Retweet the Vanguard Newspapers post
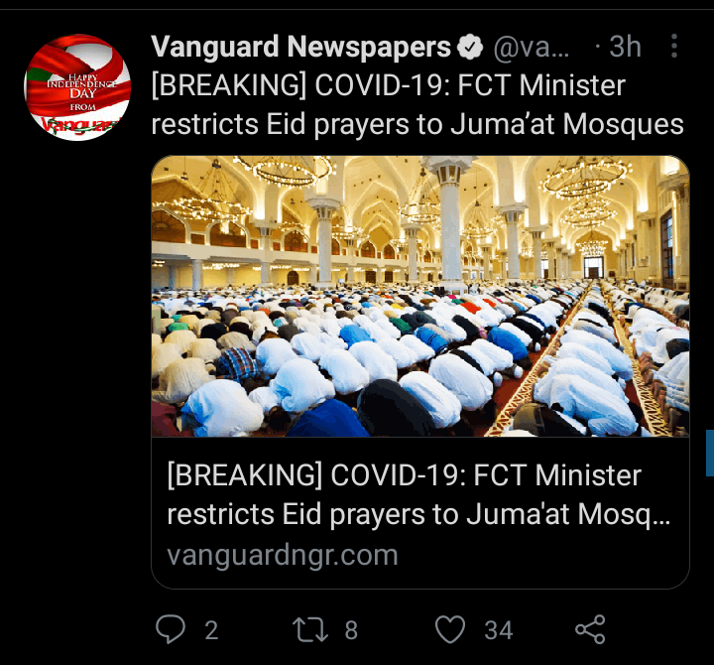Image resolution: width=714 pixels, height=665 pixels. (x=309, y=629)
